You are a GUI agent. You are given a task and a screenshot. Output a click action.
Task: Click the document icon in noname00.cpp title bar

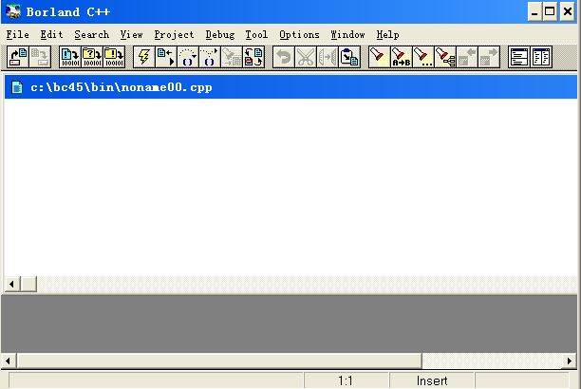point(17,87)
